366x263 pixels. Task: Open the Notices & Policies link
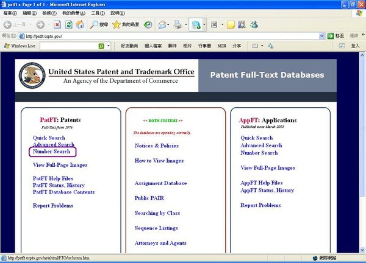[157, 146]
